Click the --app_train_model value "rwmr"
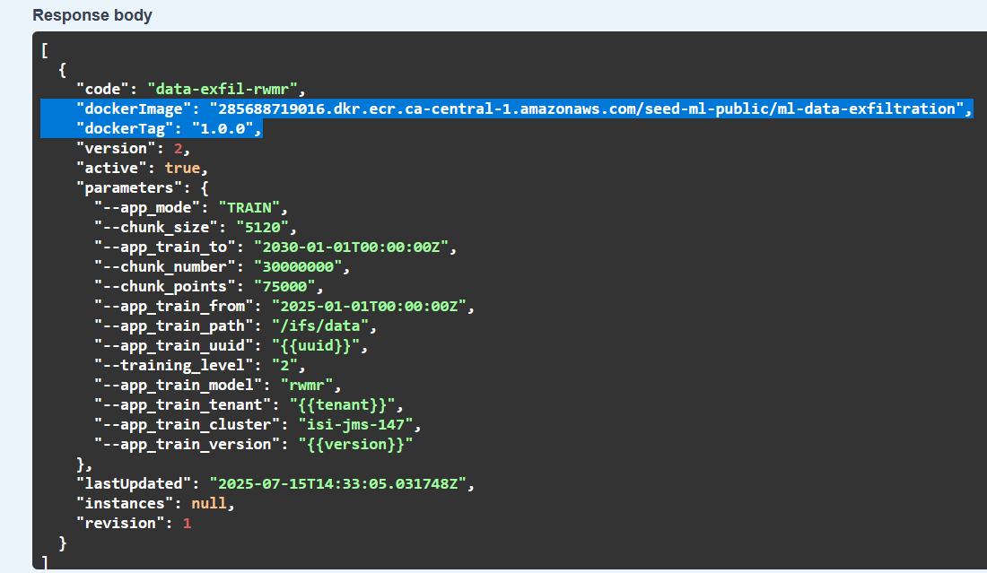Image resolution: width=987 pixels, height=573 pixels. pyautogui.click(x=307, y=385)
